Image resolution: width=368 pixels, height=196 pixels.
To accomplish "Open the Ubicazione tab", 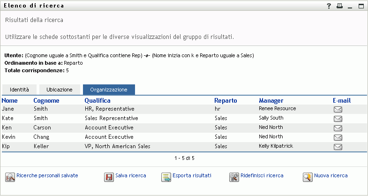I will pyautogui.click(x=59, y=90).
